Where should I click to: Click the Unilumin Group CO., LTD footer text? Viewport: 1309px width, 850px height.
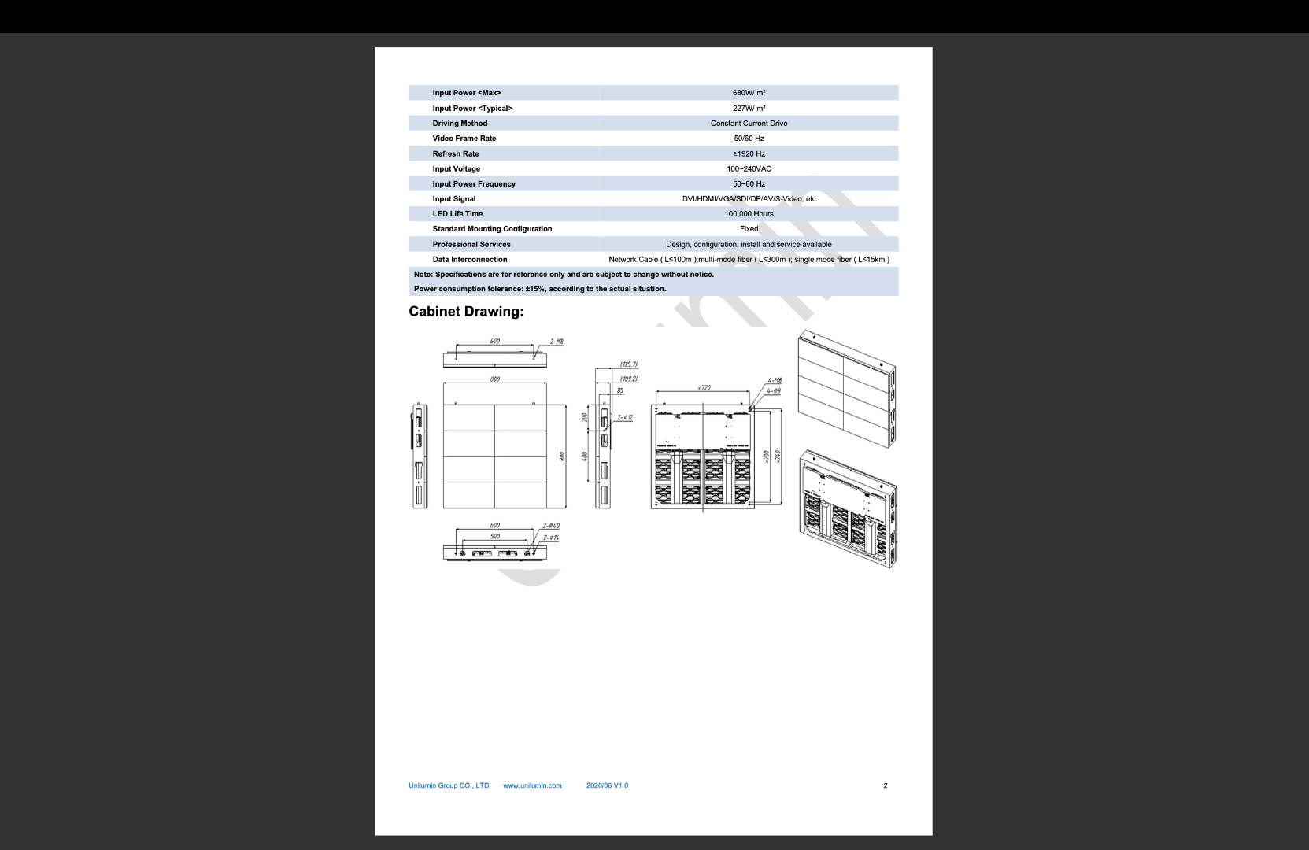(x=449, y=785)
